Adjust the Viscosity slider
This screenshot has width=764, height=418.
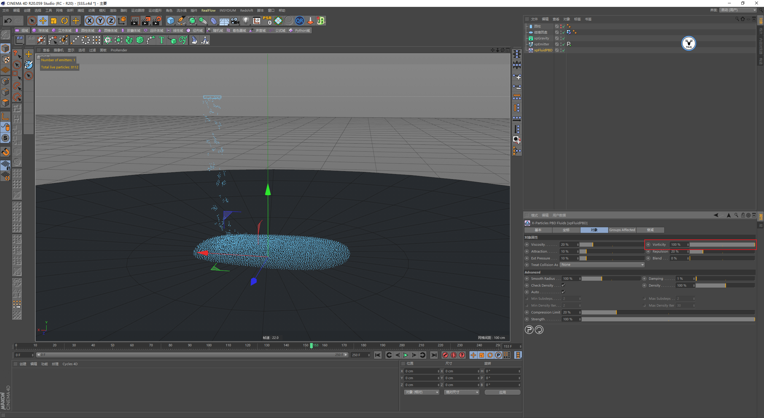click(593, 245)
